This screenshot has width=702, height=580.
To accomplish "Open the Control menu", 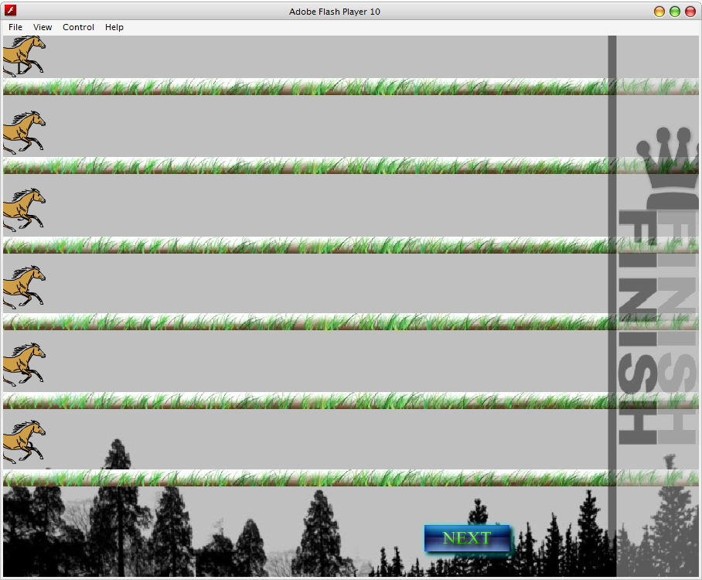I will pos(78,27).
